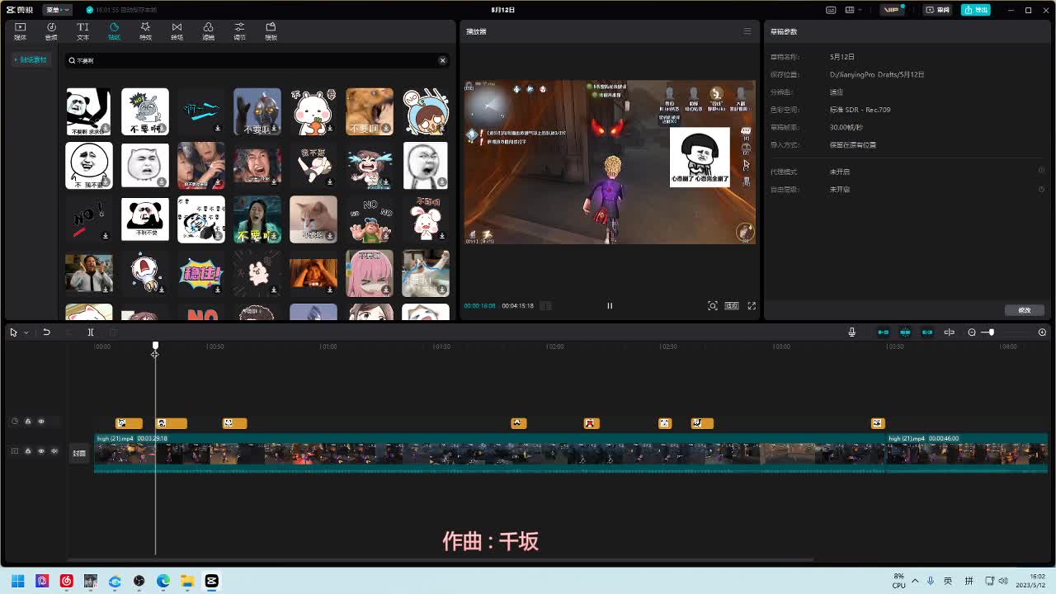The width and height of the screenshot is (1056, 594).
Task: Select the sticker clip near 03:30 mark
Action: (x=877, y=423)
